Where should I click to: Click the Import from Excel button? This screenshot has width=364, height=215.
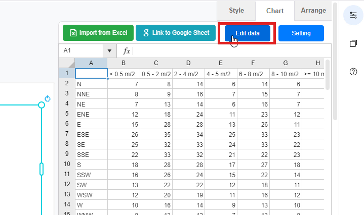point(98,33)
